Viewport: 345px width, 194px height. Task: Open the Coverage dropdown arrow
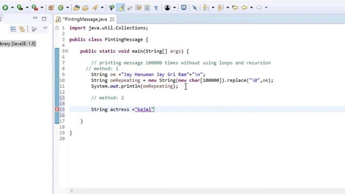coord(27,8)
